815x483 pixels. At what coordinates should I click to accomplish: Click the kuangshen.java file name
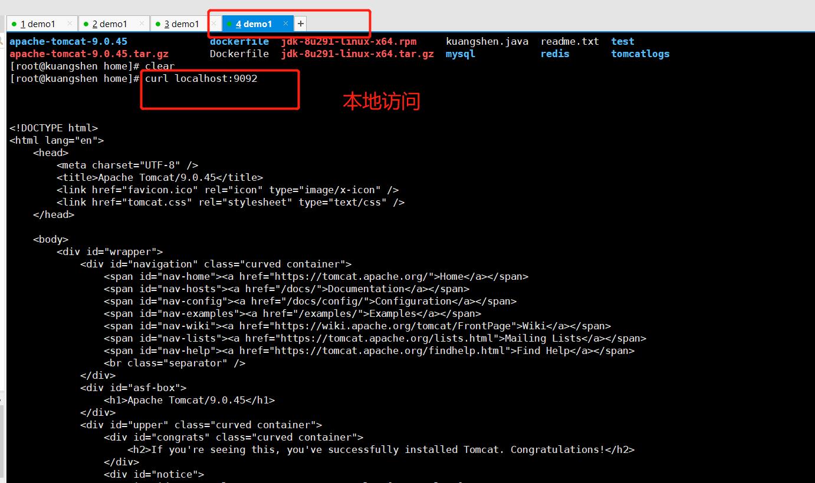487,41
